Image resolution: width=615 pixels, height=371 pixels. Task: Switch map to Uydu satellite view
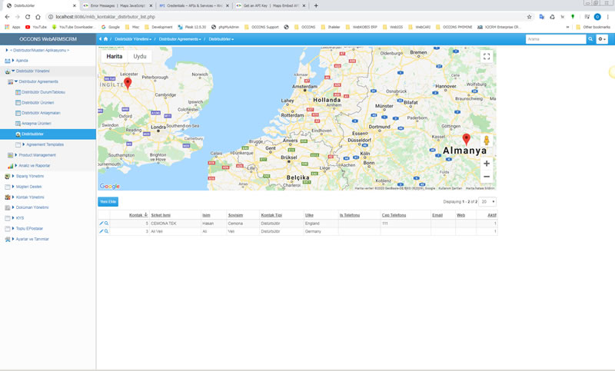click(140, 56)
